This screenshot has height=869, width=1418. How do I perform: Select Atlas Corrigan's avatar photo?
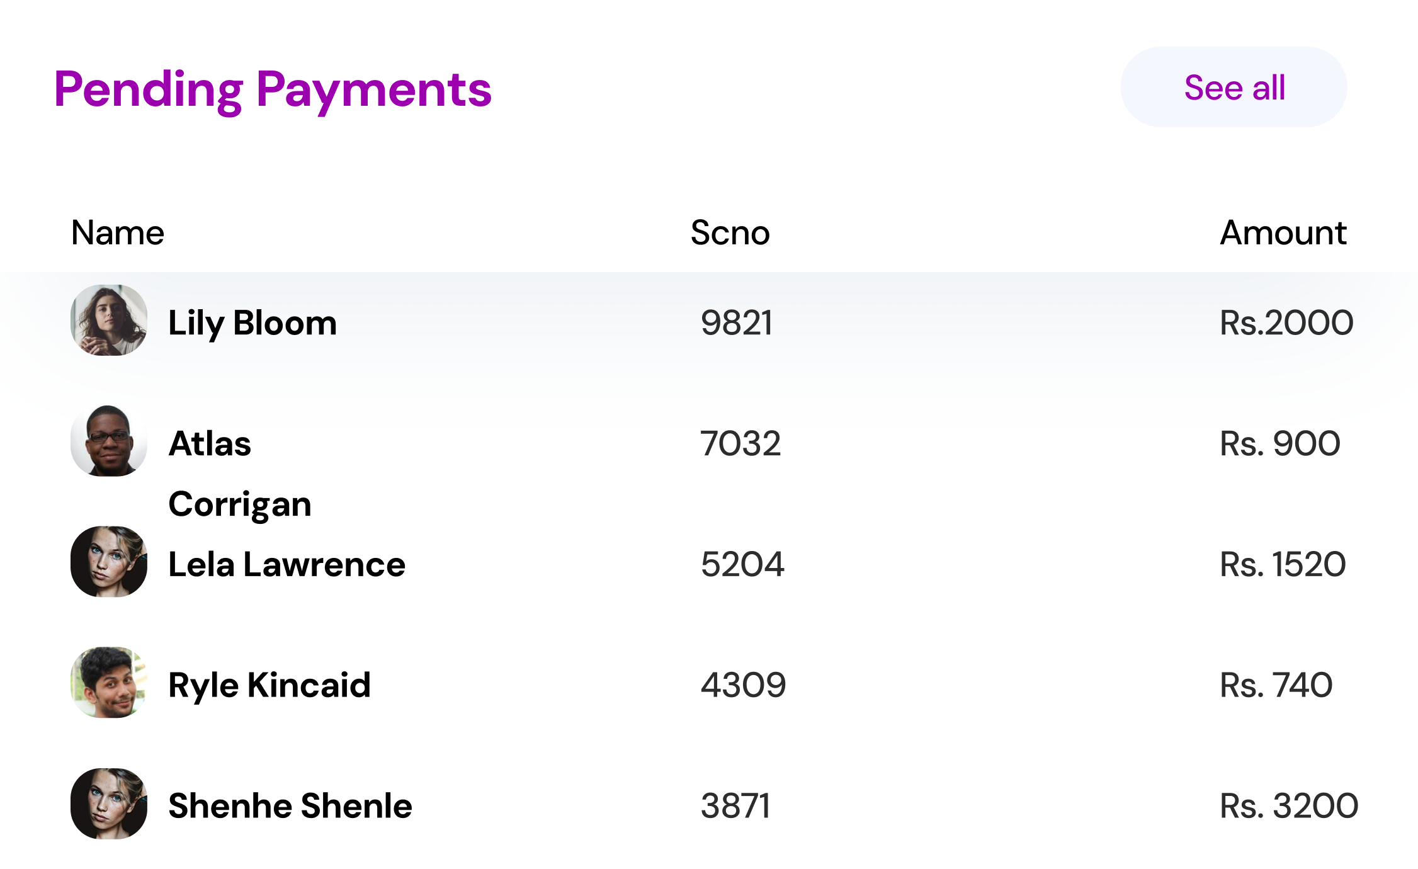pyautogui.click(x=109, y=441)
